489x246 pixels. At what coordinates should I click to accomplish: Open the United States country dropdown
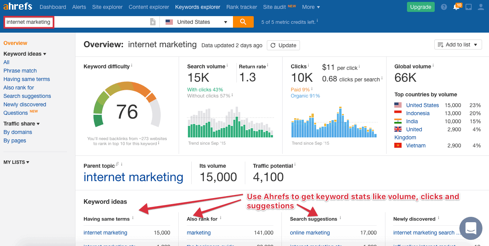(x=196, y=22)
